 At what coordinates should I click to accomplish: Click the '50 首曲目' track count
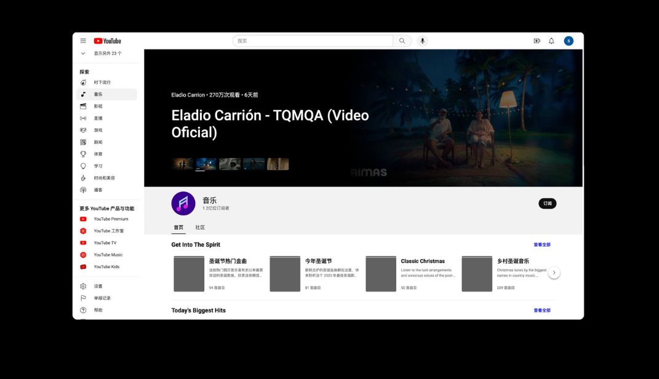tap(409, 288)
